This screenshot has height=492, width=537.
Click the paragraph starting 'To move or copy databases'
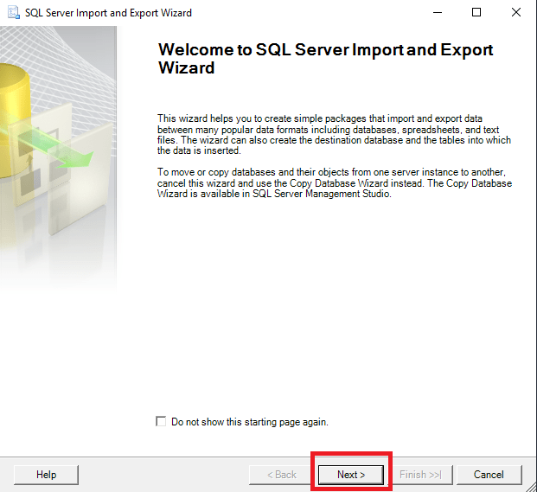point(335,182)
